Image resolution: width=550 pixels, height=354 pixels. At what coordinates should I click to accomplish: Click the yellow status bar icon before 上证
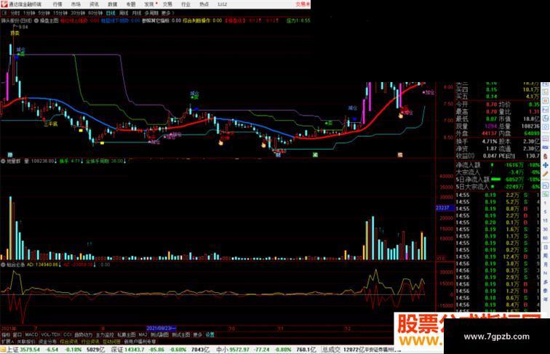point(3,350)
